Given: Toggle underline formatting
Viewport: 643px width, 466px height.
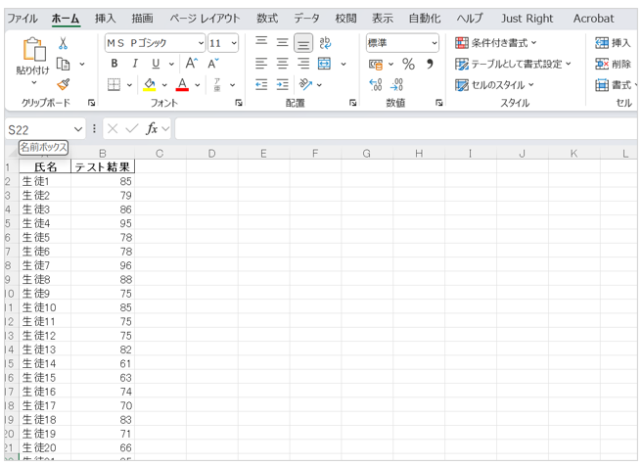Looking at the screenshot, I should pyautogui.click(x=156, y=64).
